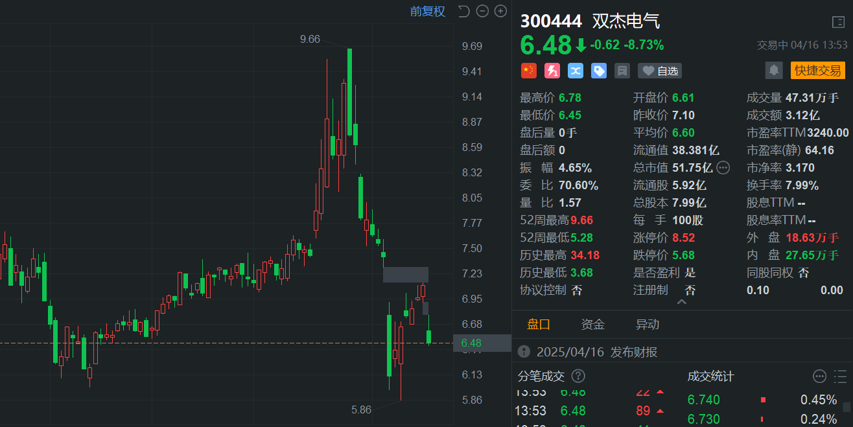Click the 市盈率TTM value 3240.00
This screenshot has width=853, height=427.
point(828,133)
